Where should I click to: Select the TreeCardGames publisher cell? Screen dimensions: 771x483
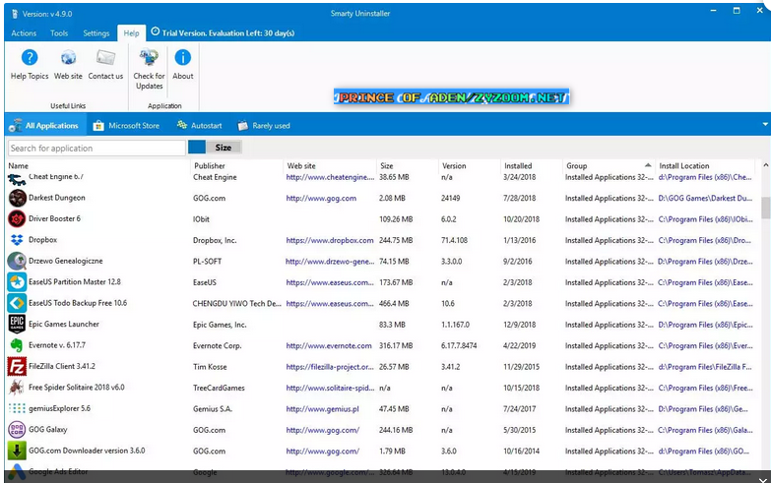pos(219,389)
